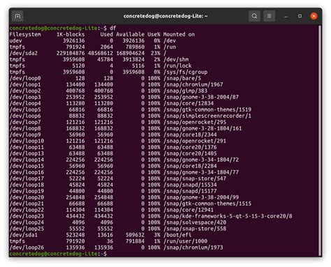Open the terminal search tool
Screen dimensions: 331x267
tap(254, 16)
